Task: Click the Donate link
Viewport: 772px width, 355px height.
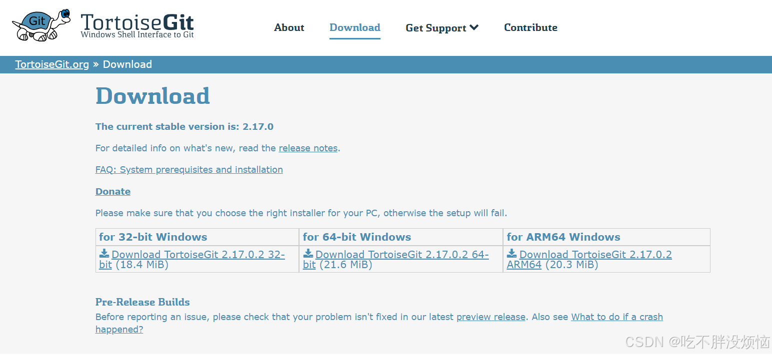Action: [113, 191]
